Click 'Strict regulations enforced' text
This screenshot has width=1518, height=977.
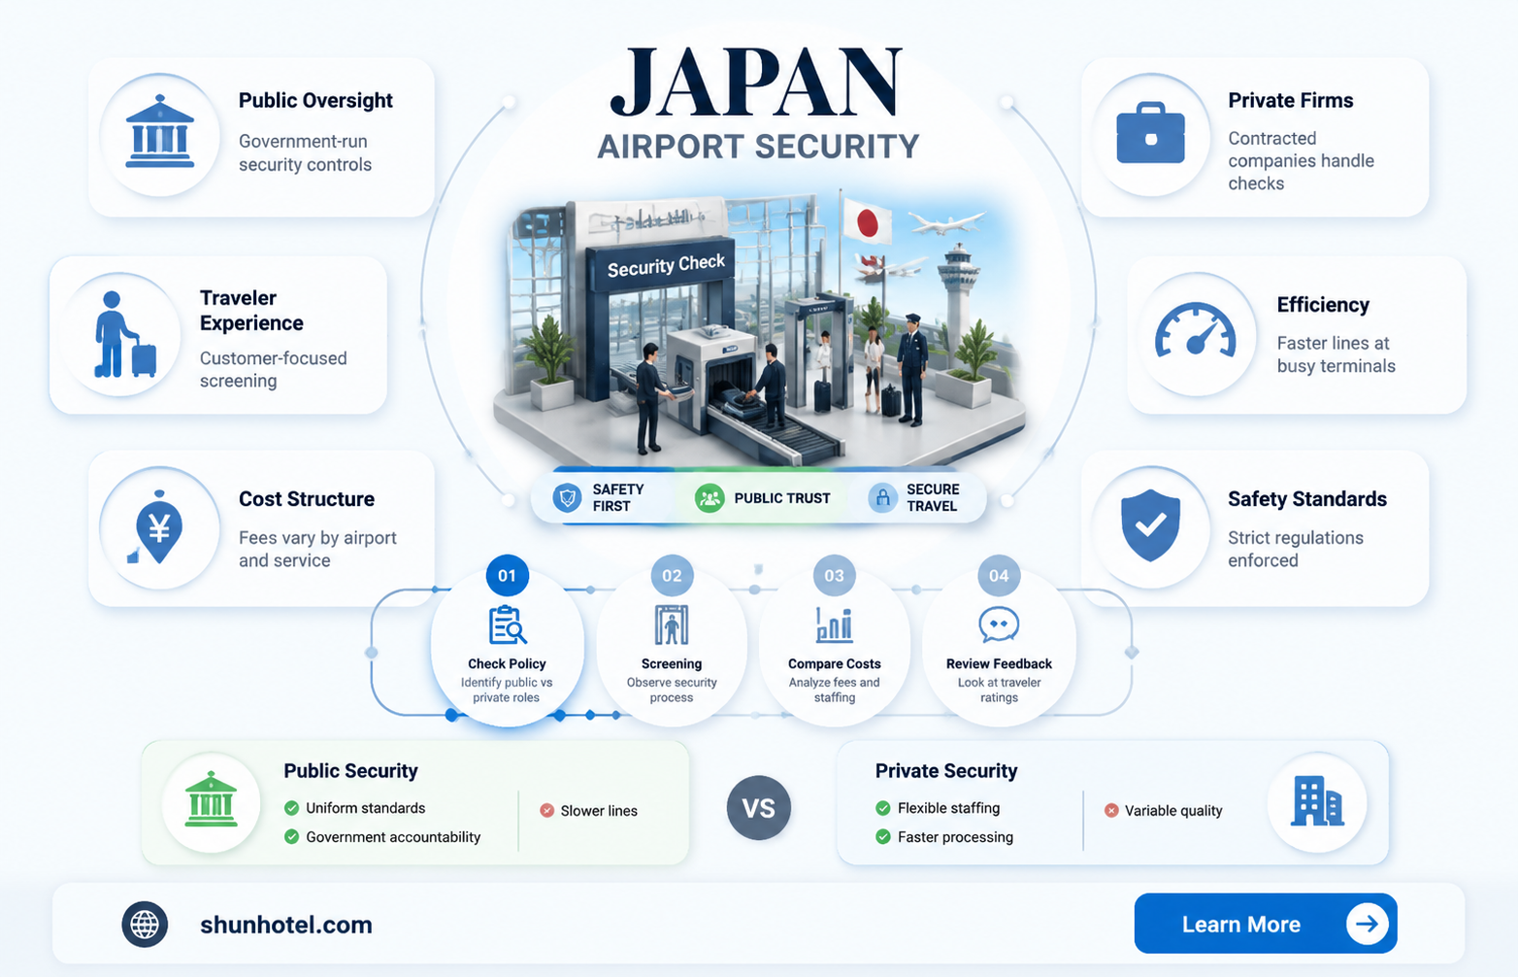coord(1295,549)
